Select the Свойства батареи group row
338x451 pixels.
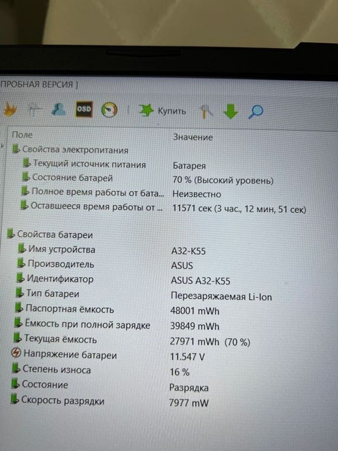tap(50, 234)
